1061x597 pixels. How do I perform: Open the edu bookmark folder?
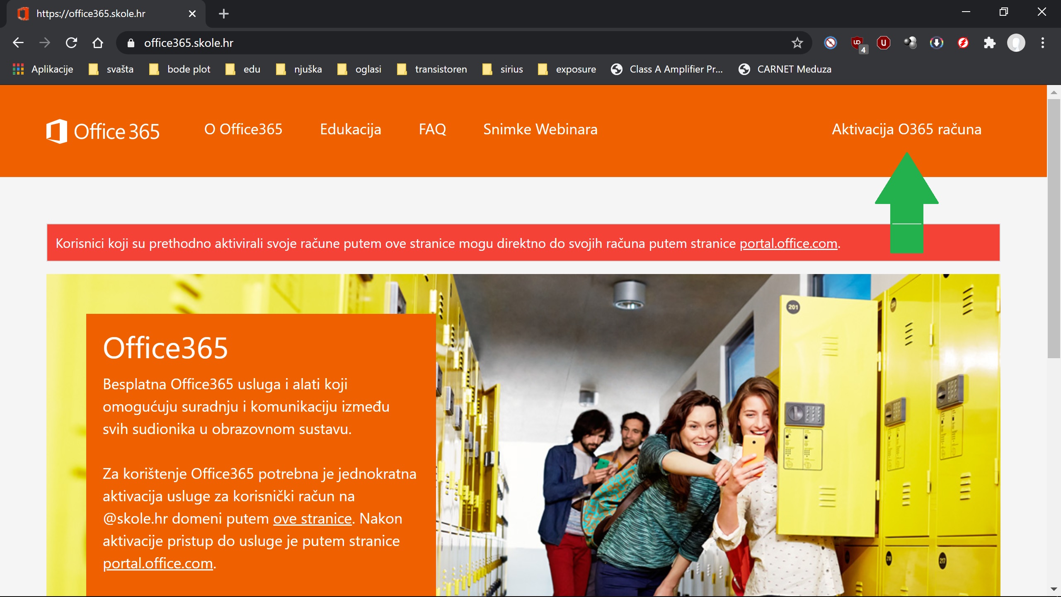(x=243, y=69)
